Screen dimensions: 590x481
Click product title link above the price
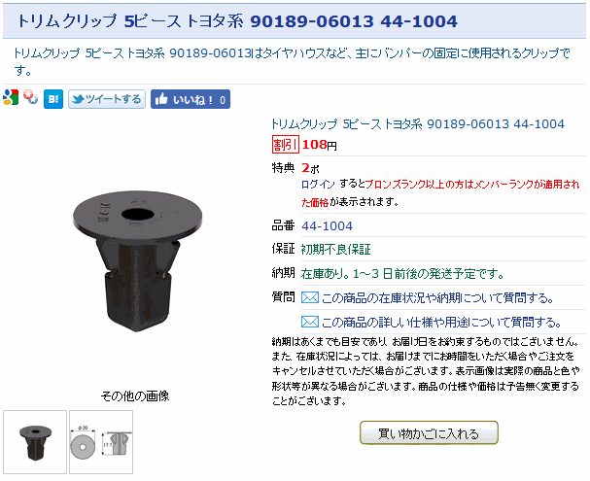click(418, 124)
